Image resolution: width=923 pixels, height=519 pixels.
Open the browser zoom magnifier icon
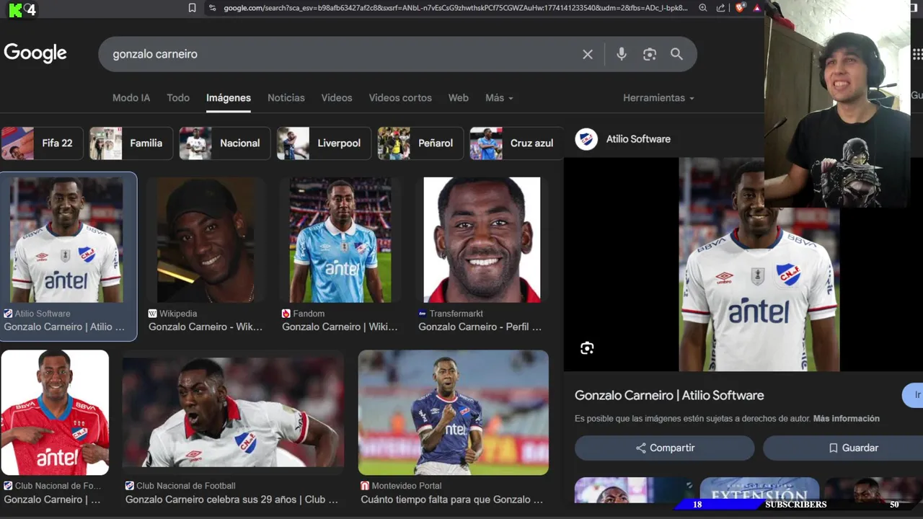pos(703,8)
